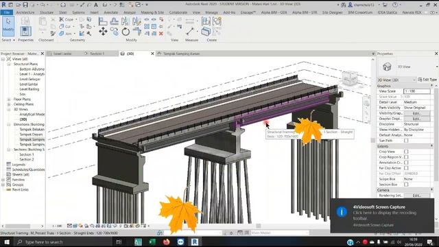
Task: Open the Structure ribbon tab
Action: pos(47,12)
